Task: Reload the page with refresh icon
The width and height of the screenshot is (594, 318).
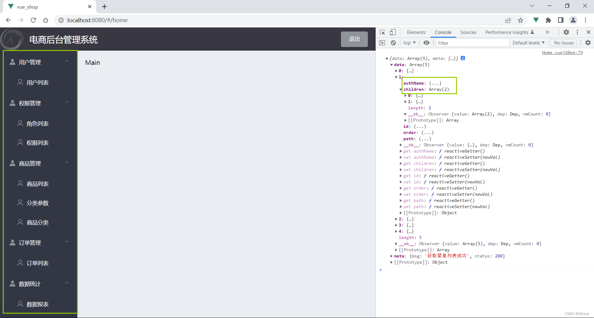Action: [x=33, y=20]
